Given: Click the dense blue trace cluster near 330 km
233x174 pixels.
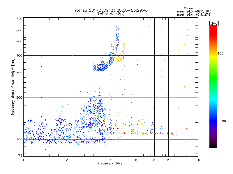Looking at the screenshot, I should click(x=101, y=67).
